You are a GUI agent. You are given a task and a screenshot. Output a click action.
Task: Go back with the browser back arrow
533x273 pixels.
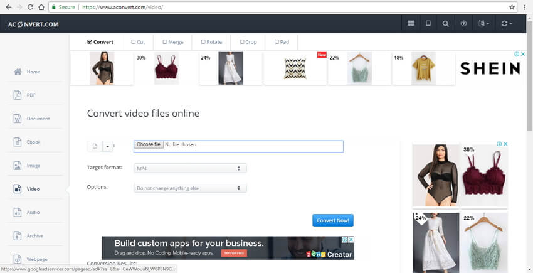tap(9, 7)
